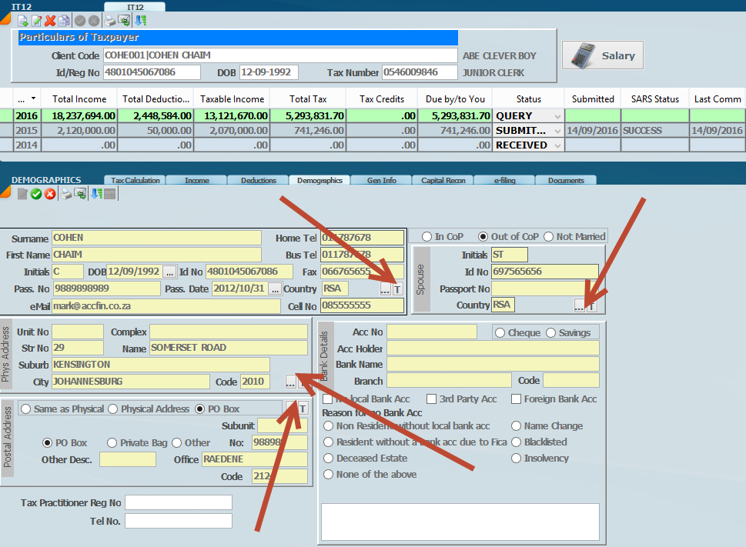Click the Total Income column header
Screen dimensions: 746x547
click(x=79, y=99)
